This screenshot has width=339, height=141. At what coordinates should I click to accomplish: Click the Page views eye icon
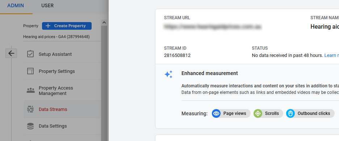click(216, 113)
